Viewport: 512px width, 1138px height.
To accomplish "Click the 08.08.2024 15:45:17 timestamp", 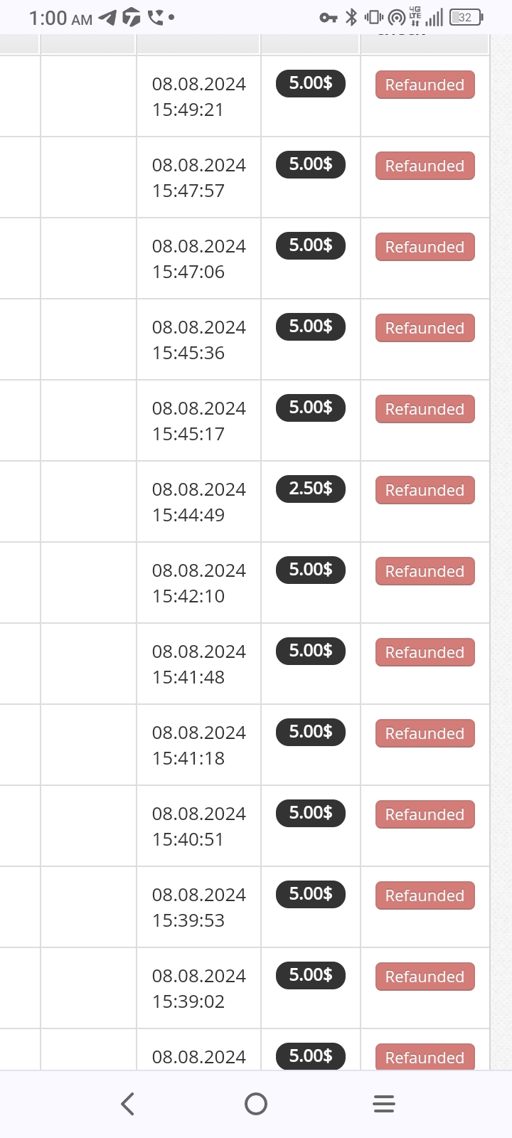I will coord(199,421).
